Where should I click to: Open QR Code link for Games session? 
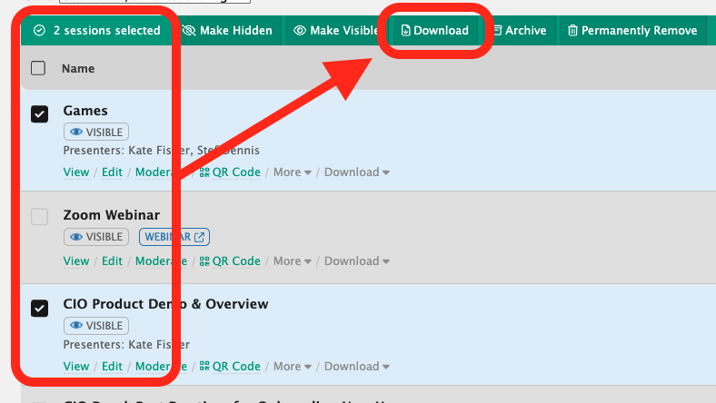(230, 172)
